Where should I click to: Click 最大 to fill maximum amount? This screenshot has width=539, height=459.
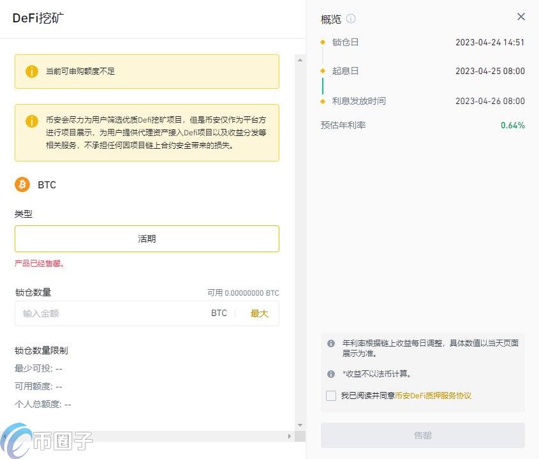259,313
